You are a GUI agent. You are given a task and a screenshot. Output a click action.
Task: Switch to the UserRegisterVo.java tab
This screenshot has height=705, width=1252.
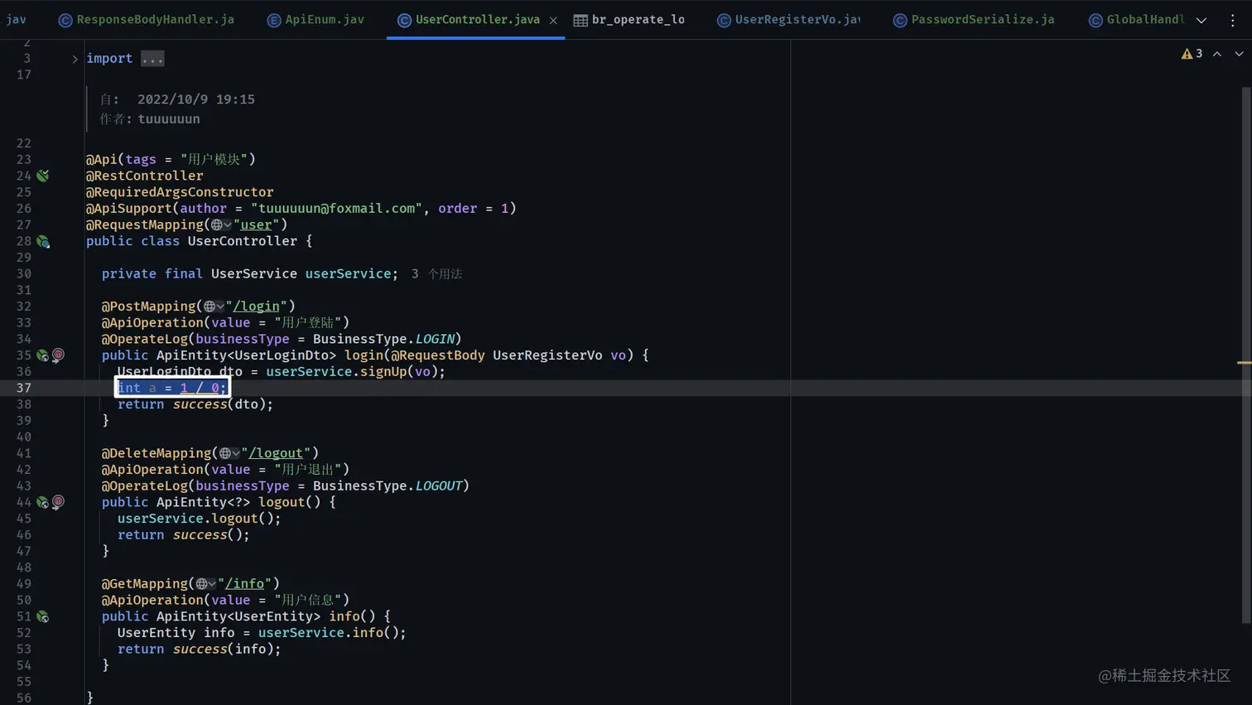pos(788,19)
